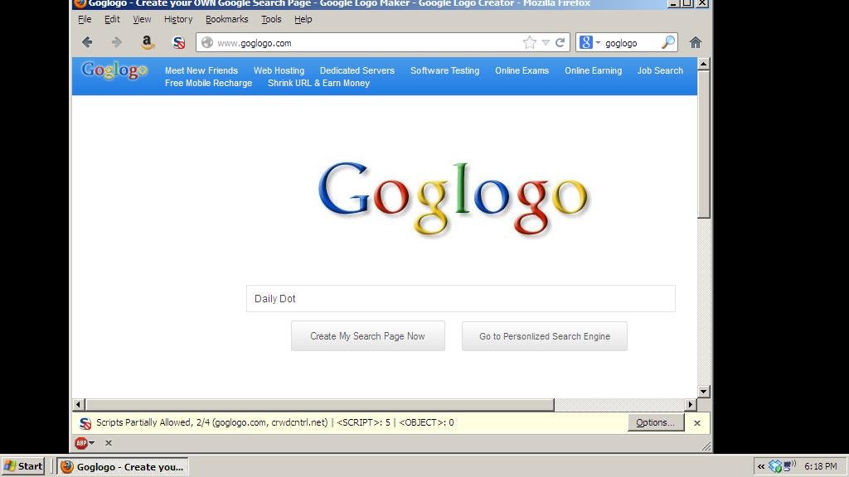This screenshot has height=477, width=849.
Task: Open the Online Earning link
Action: [594, 71]
